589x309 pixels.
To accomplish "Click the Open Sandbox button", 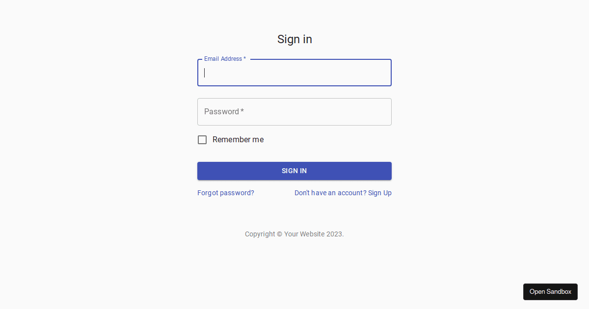I will coord(550,292).
